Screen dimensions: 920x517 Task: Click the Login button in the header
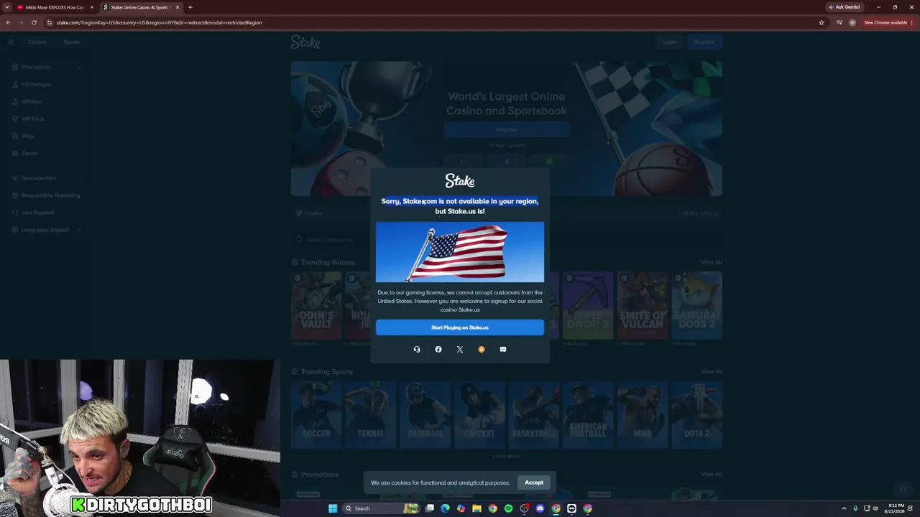coord(670,42)
